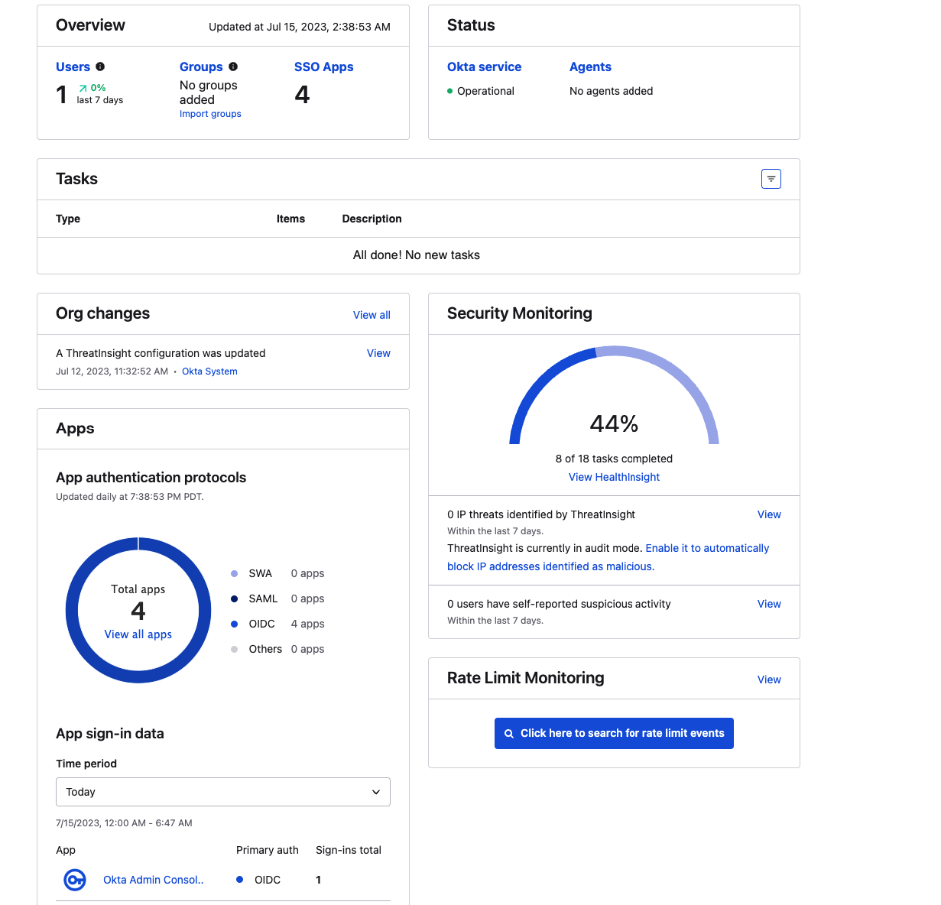Screen dimensions: 941x905
Task: Click the Description column header
Action: coord(372,219)
